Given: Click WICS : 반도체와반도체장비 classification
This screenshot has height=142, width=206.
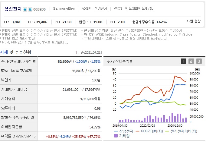Looking at the screenshot, I should [x=134, y=9].
